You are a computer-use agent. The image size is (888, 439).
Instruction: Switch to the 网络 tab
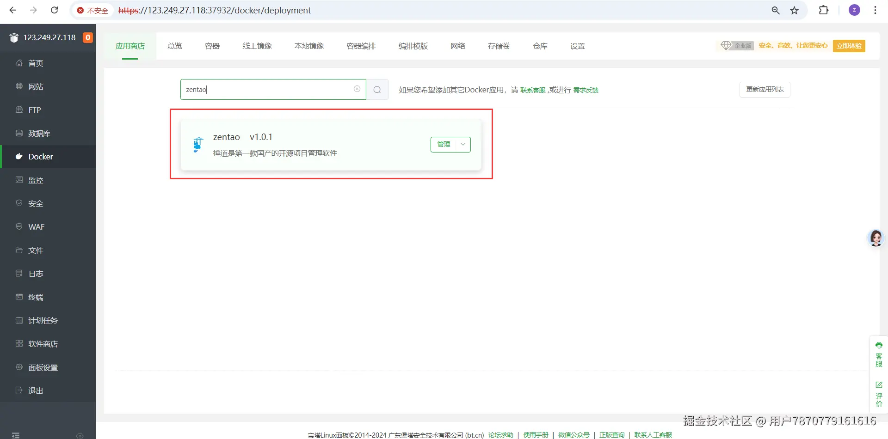click(458, 46)
